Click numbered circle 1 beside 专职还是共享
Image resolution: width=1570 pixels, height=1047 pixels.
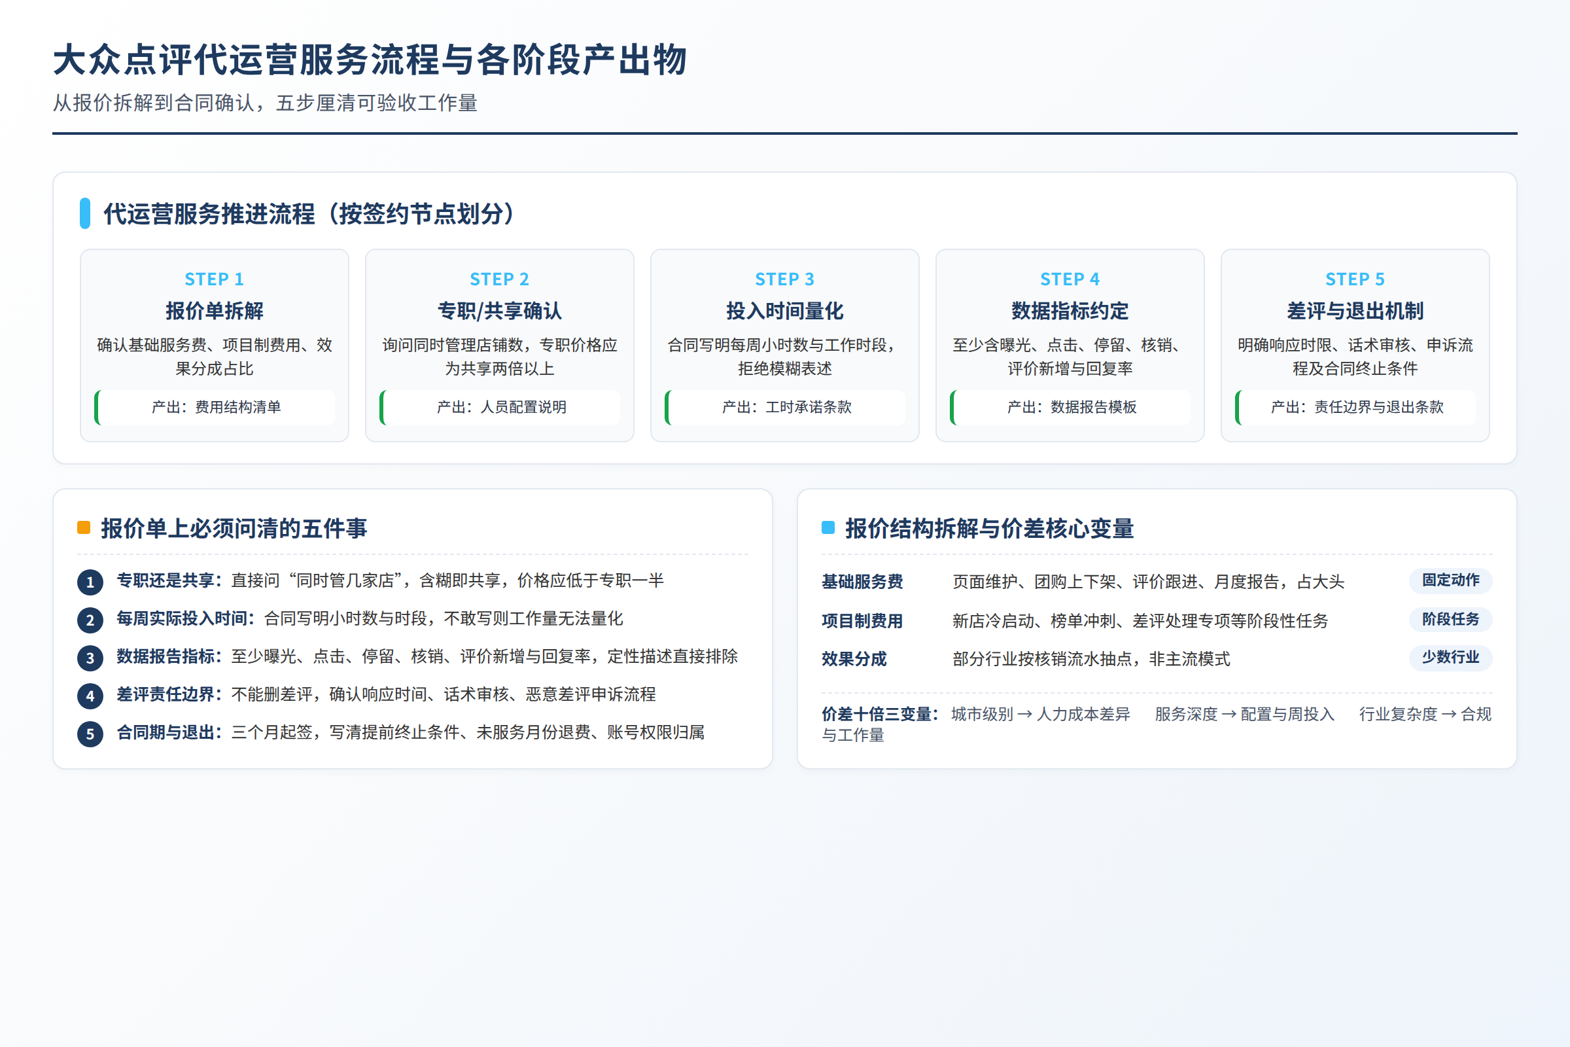coord(90,582)
